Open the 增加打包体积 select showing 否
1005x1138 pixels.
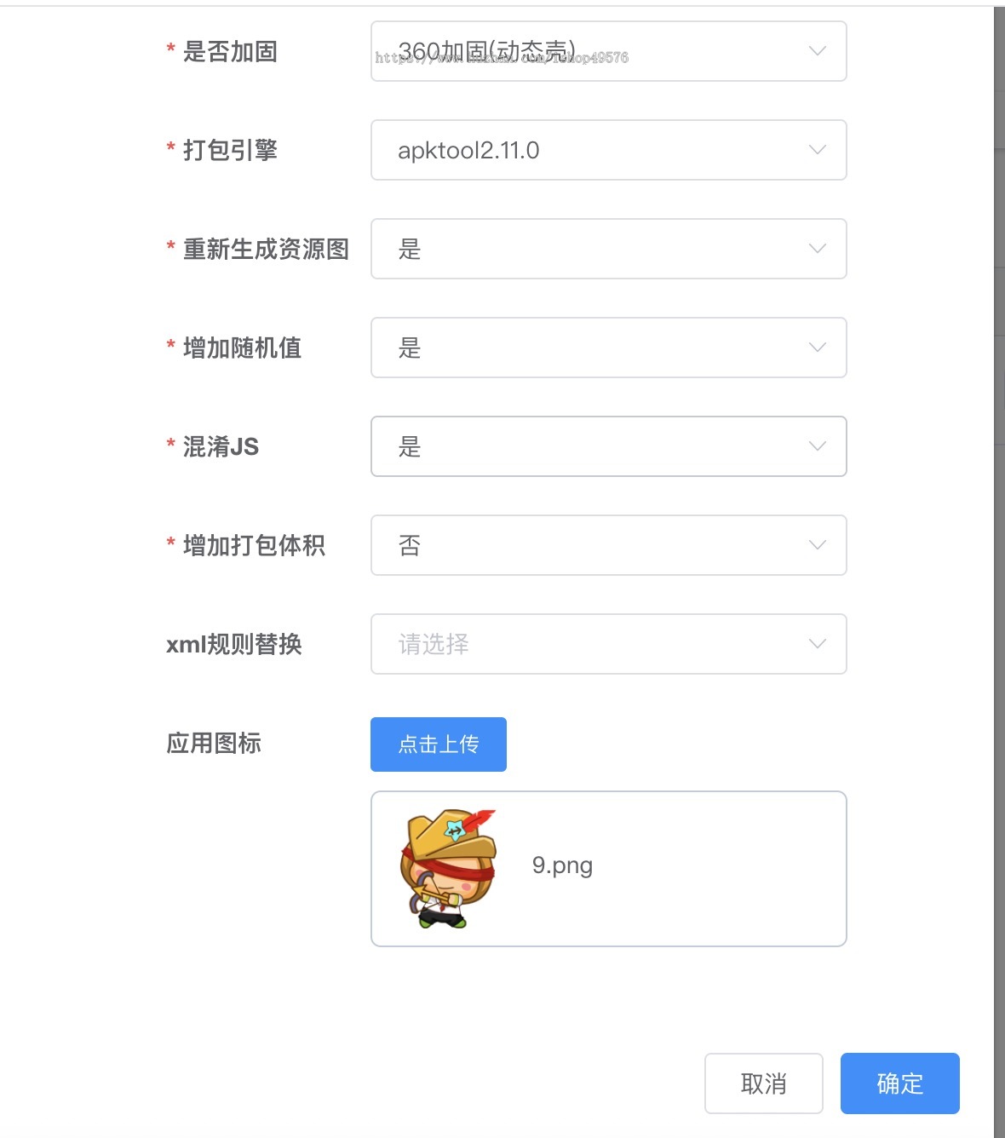click(608, 545)
